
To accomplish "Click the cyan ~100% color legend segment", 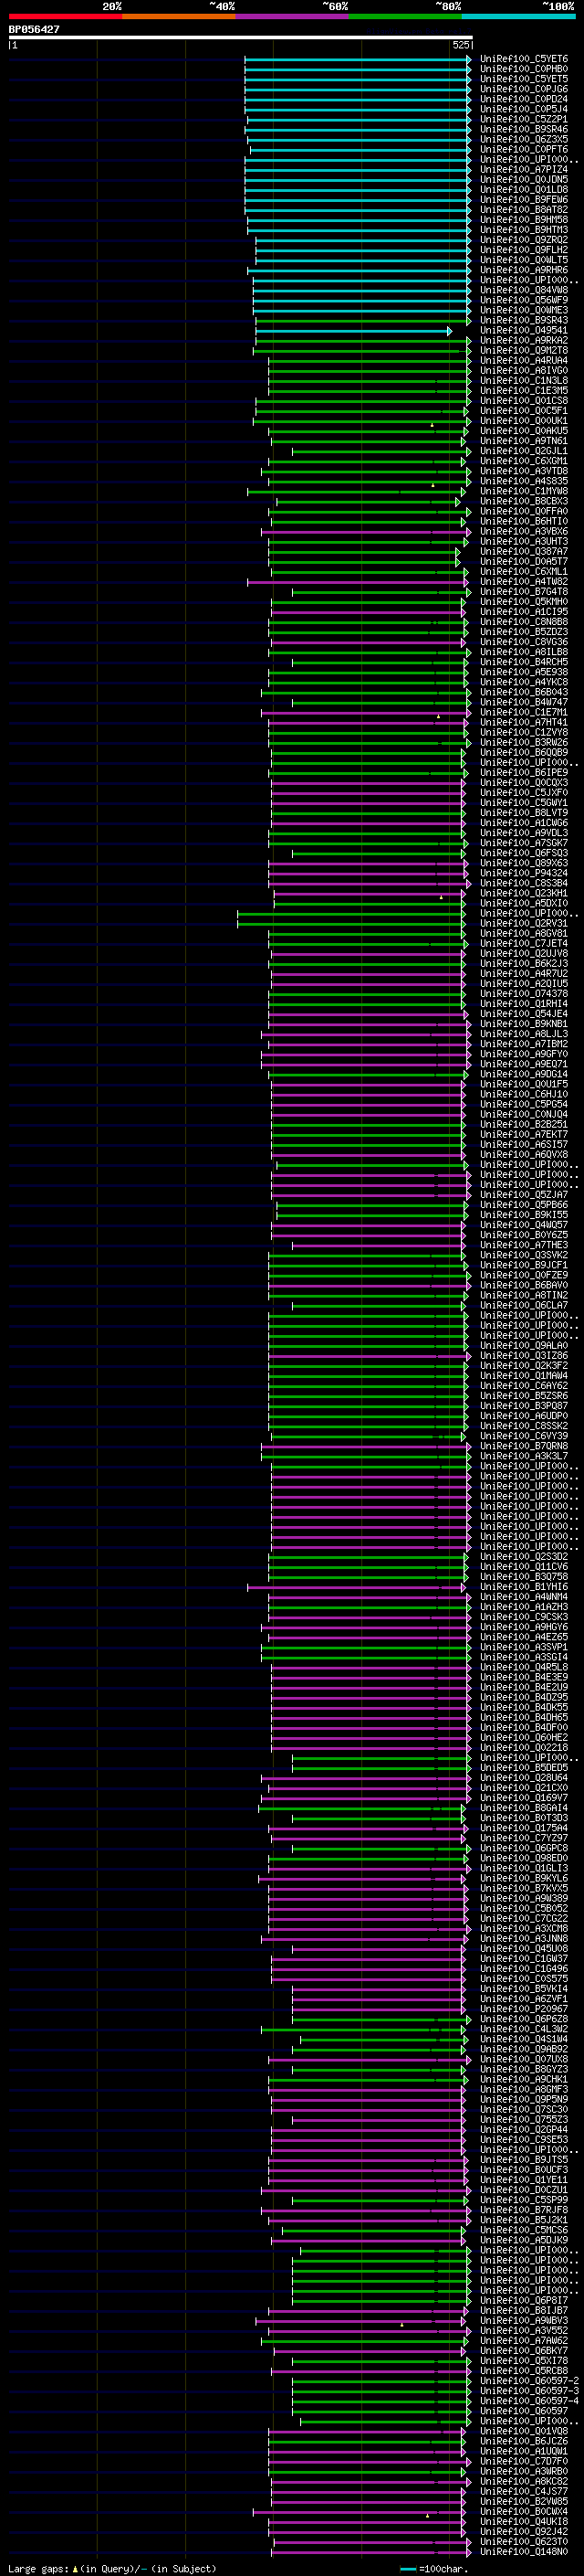I will [x=519, y=16].
